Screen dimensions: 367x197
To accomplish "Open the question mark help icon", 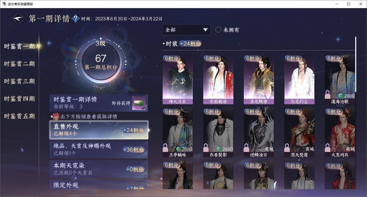I will click(75, 19).
